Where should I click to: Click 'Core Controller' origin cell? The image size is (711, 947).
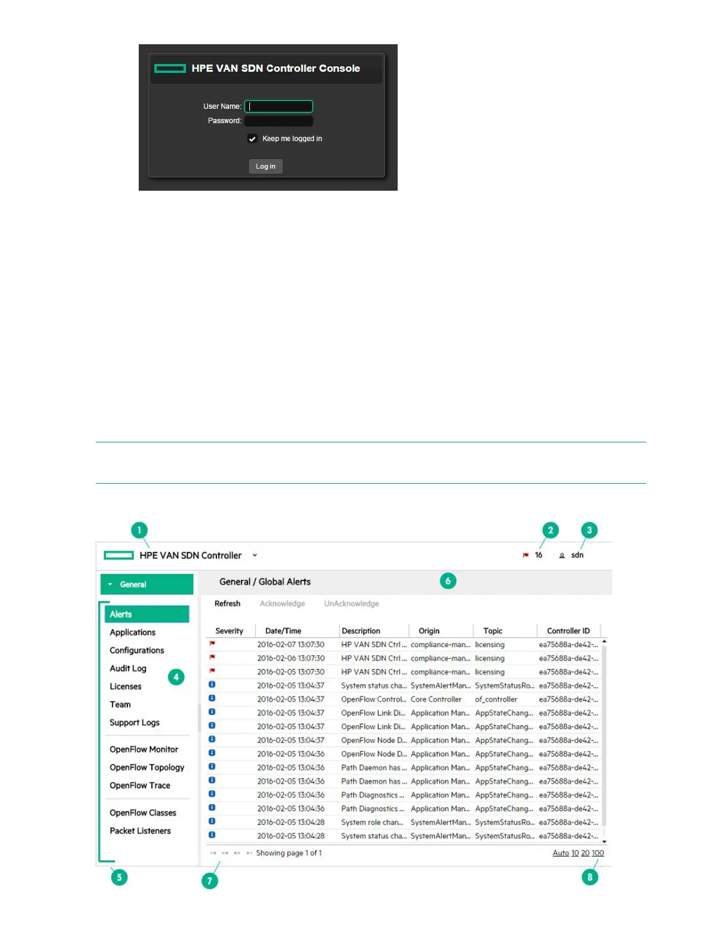click(436, 699)
